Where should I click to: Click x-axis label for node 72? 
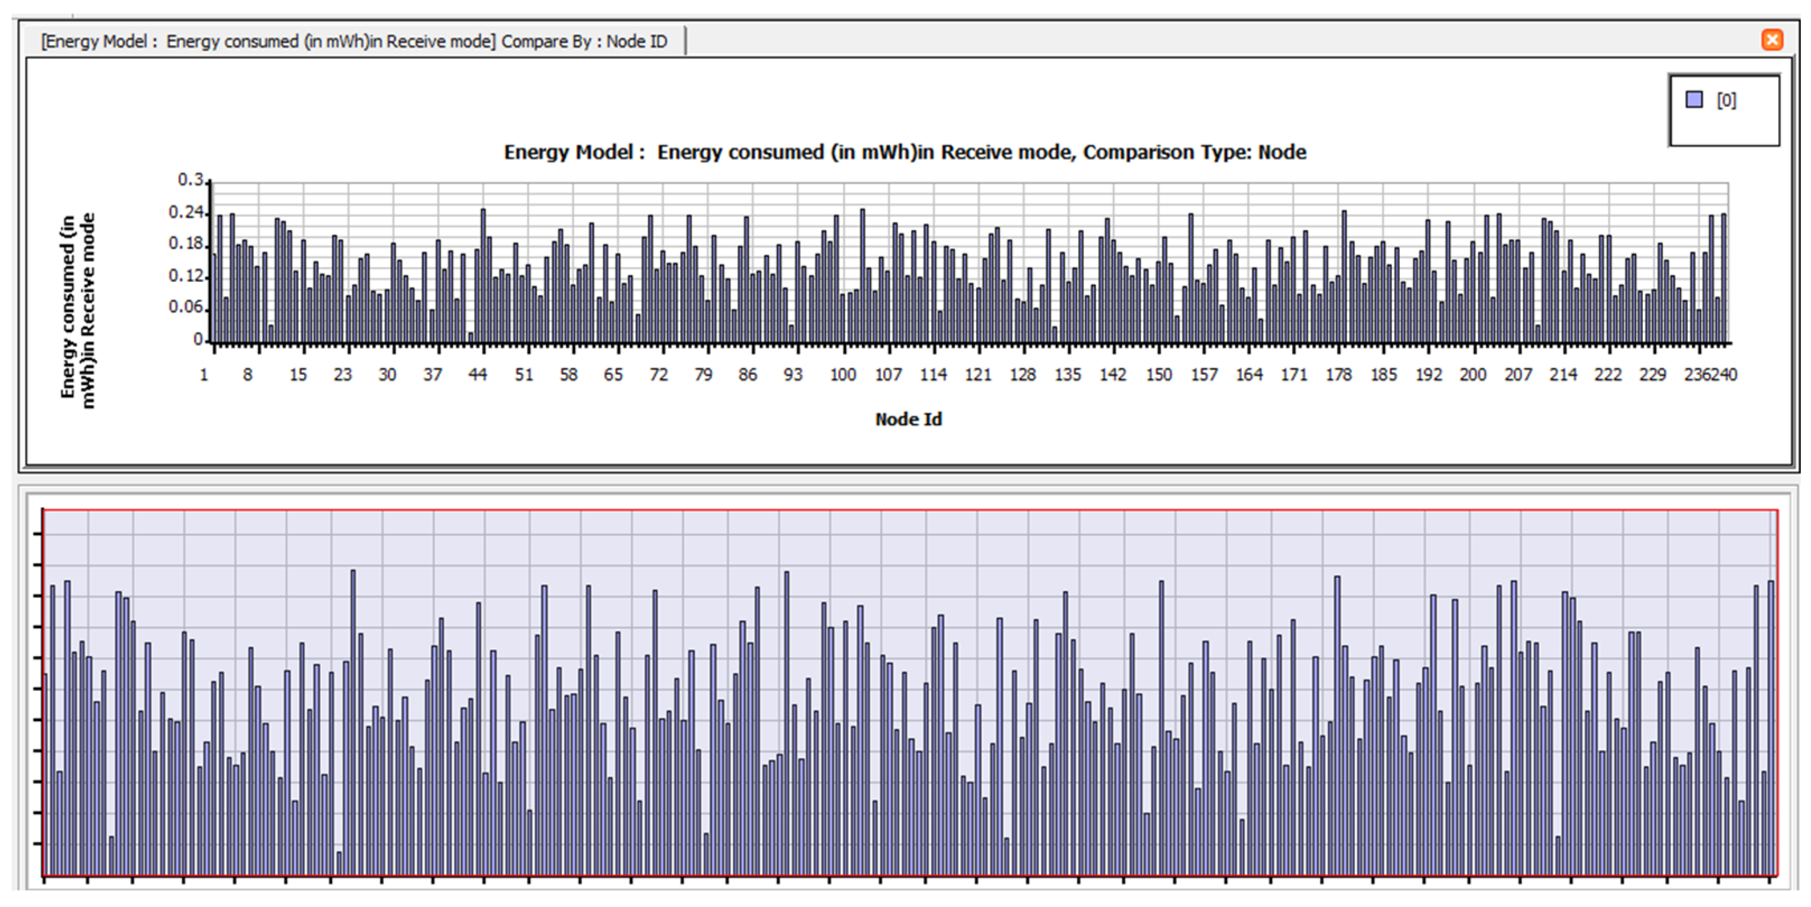pyautogui.click(x=658, y=375)
